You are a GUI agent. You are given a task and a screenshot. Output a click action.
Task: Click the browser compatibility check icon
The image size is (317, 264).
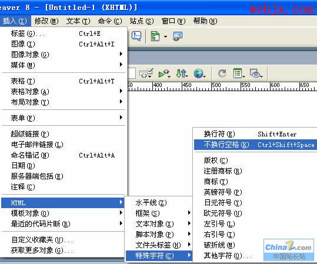point(164,73)
